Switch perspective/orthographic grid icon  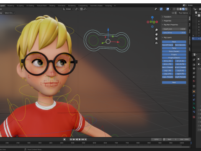point(157,43)
